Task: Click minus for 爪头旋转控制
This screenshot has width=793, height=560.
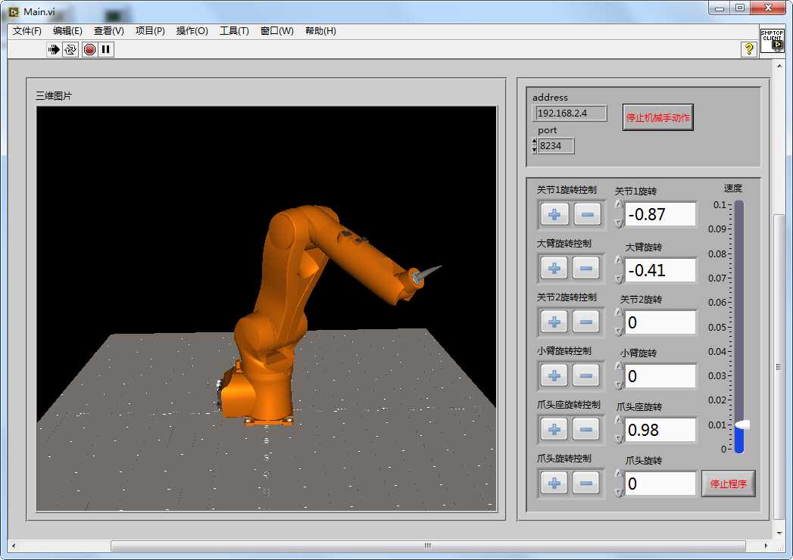Action: 586,483
